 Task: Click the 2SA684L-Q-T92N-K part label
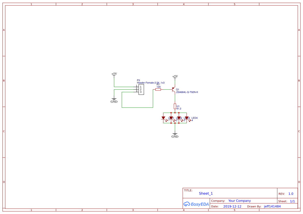point(187,92)
